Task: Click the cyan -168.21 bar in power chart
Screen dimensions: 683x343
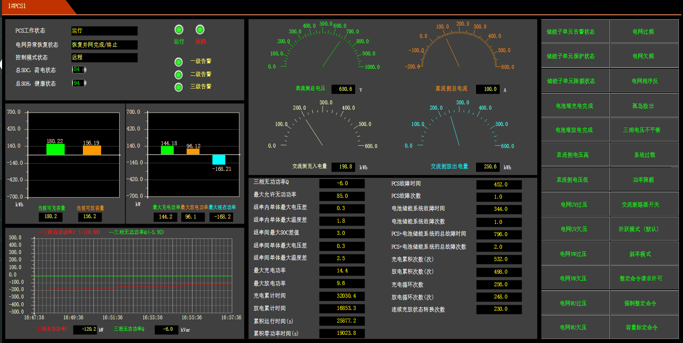Action: (x=219, y=160)
